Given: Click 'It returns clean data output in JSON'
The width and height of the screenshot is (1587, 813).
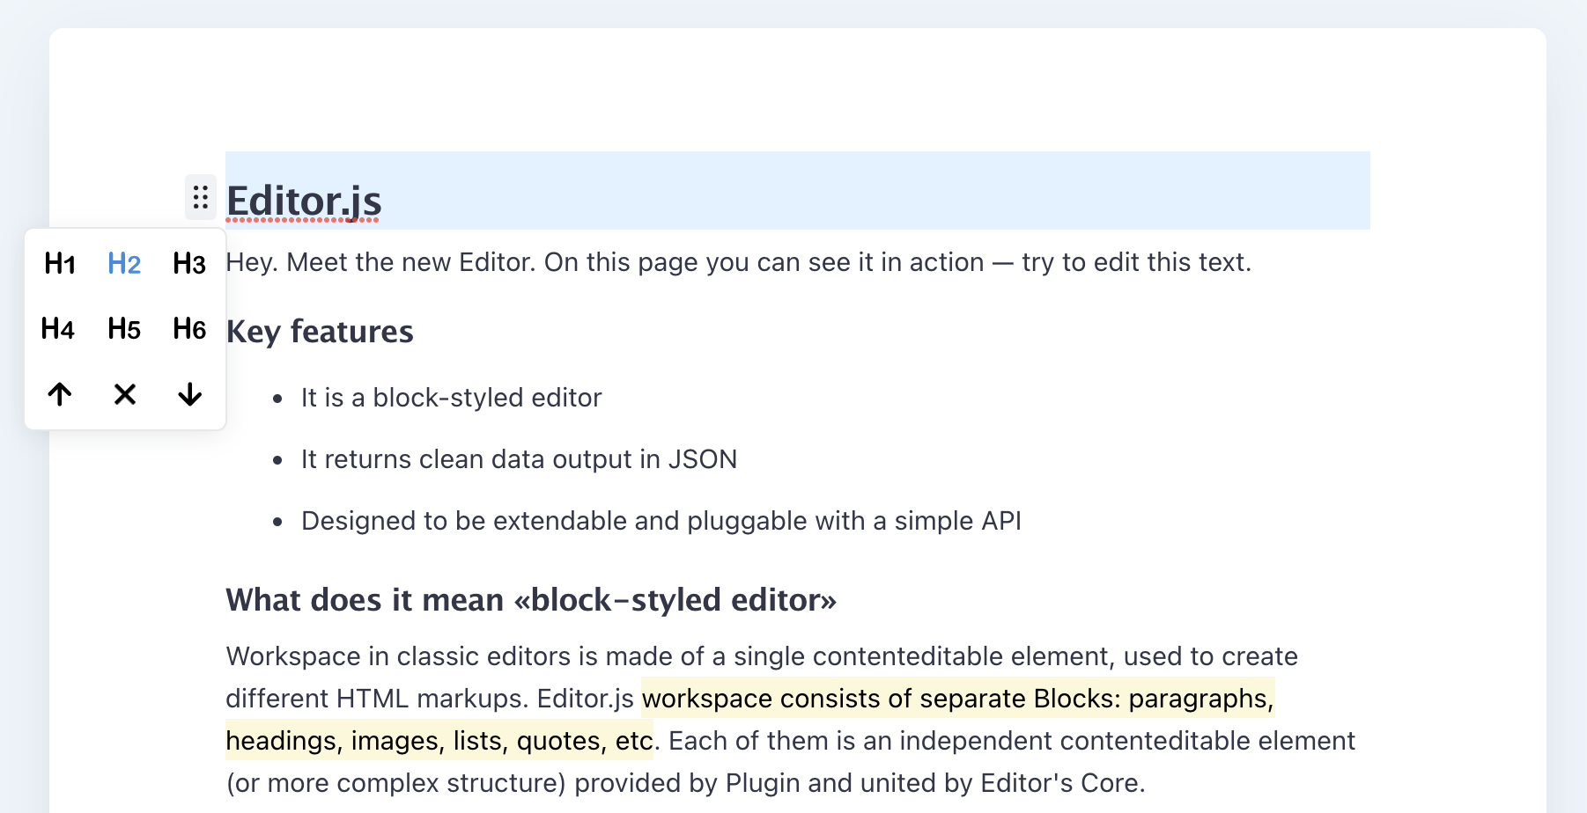Looking at the screenshot, I should (519, 459).
